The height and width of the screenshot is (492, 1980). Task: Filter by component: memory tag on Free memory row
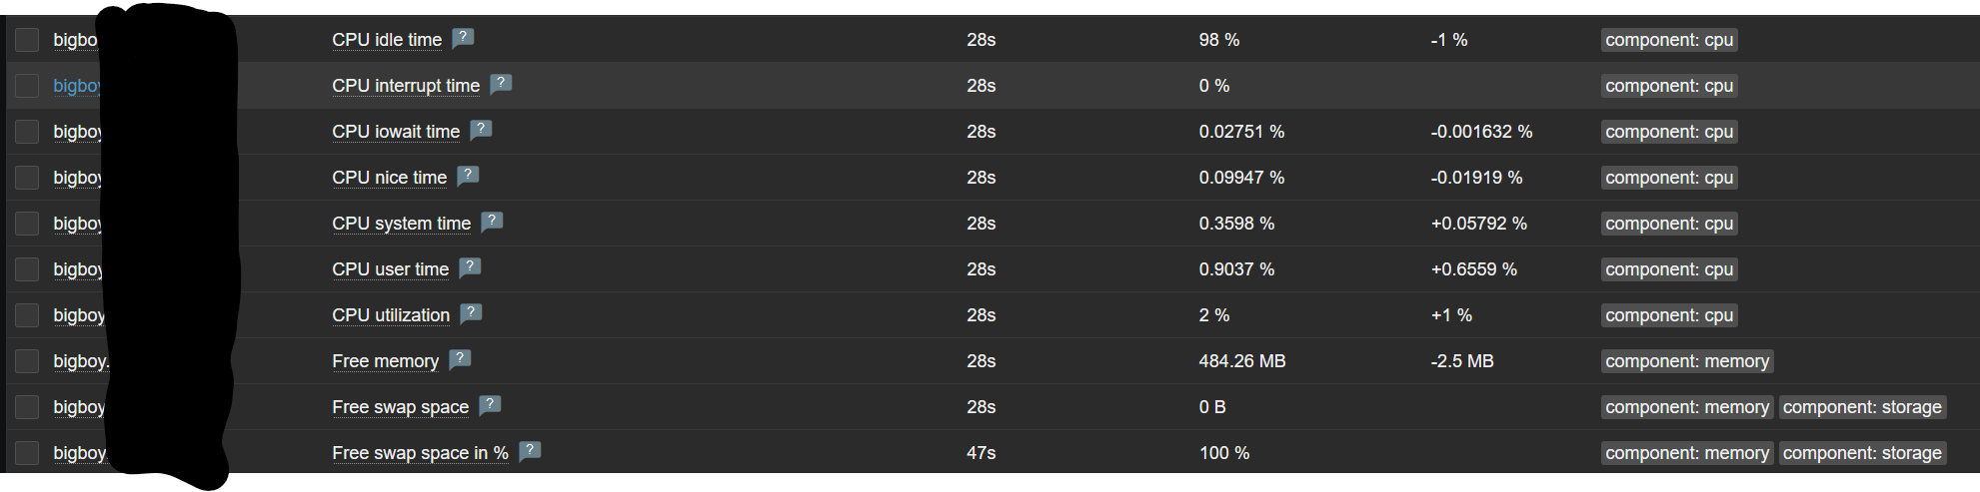coord(1686,361)
